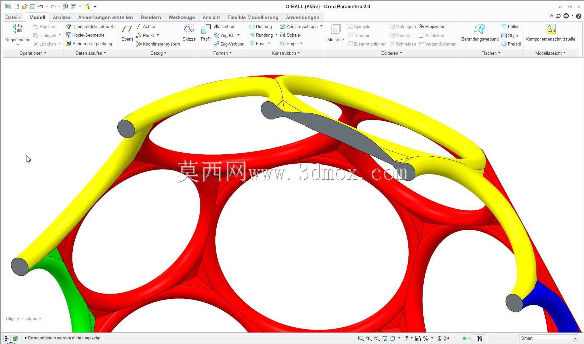Viewport: 584px width, 344px height.
Task: Launch the Berandungsverbund surface tool
Action: click(480, 32)
